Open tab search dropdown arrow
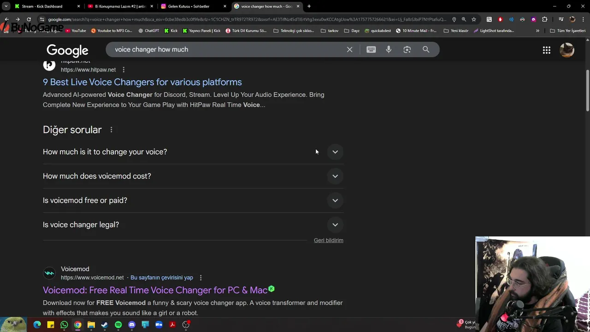 coord(6,6)
